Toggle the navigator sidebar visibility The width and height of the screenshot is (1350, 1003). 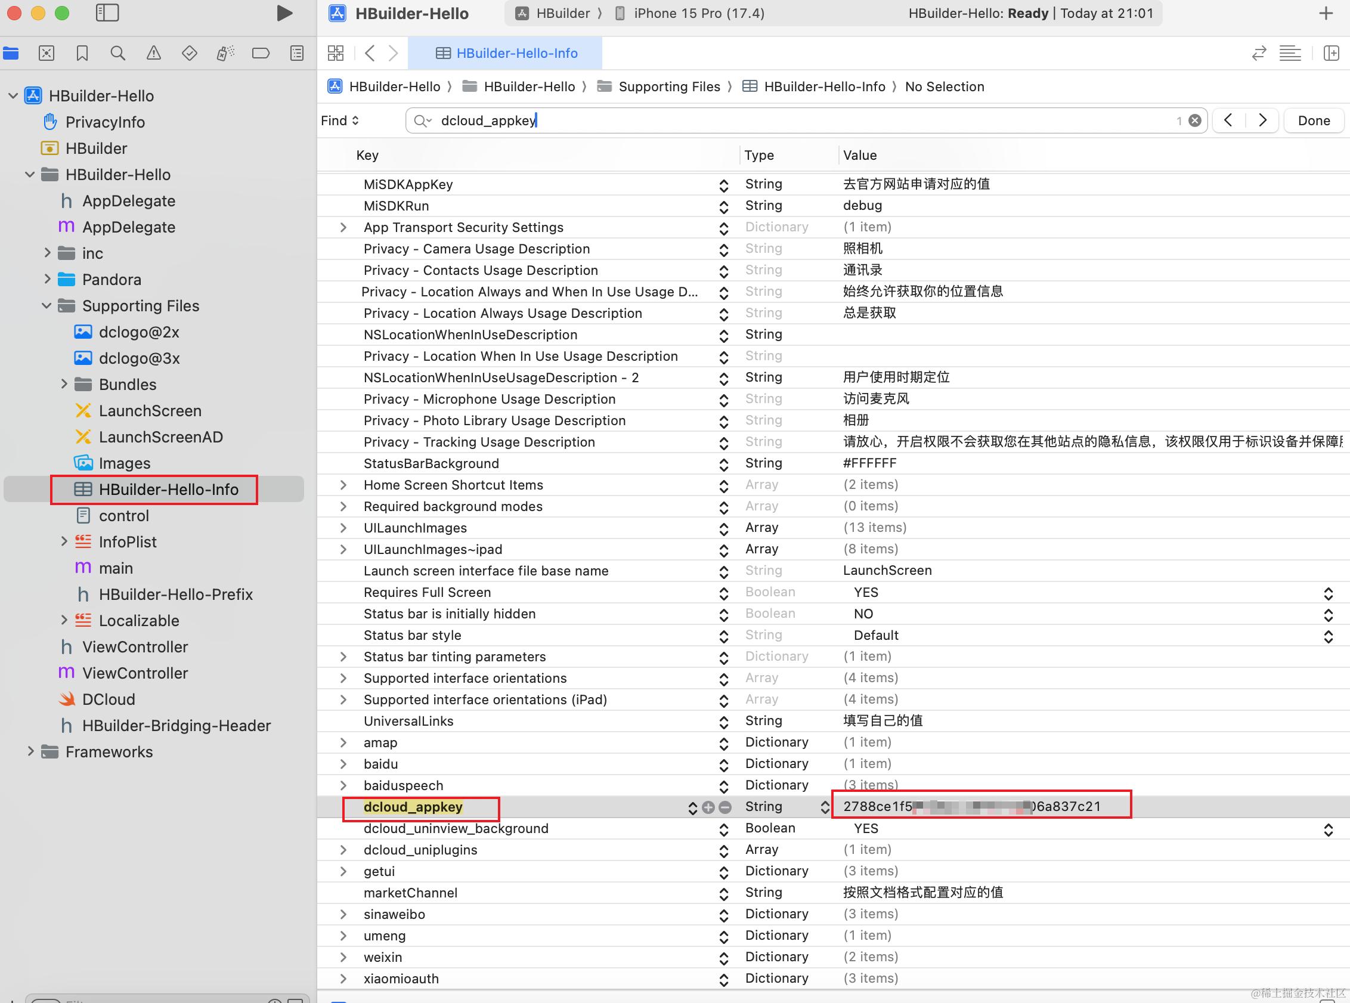click(x=107, y=13)
